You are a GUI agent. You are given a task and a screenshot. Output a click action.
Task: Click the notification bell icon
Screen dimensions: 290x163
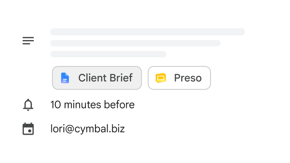[28, 105]
